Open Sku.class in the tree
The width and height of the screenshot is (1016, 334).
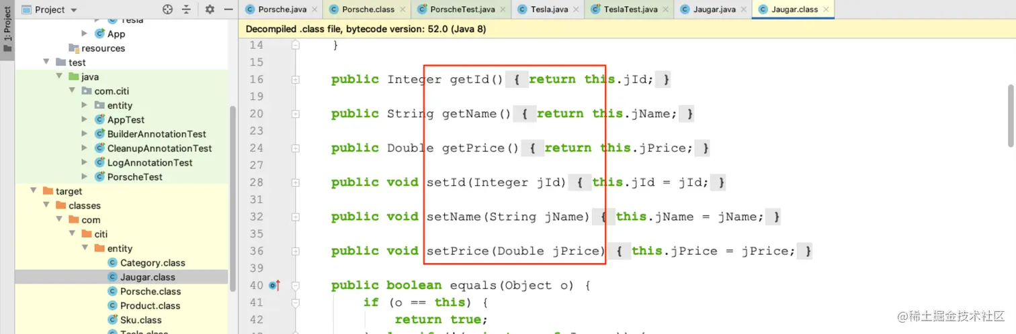(141, 320)
